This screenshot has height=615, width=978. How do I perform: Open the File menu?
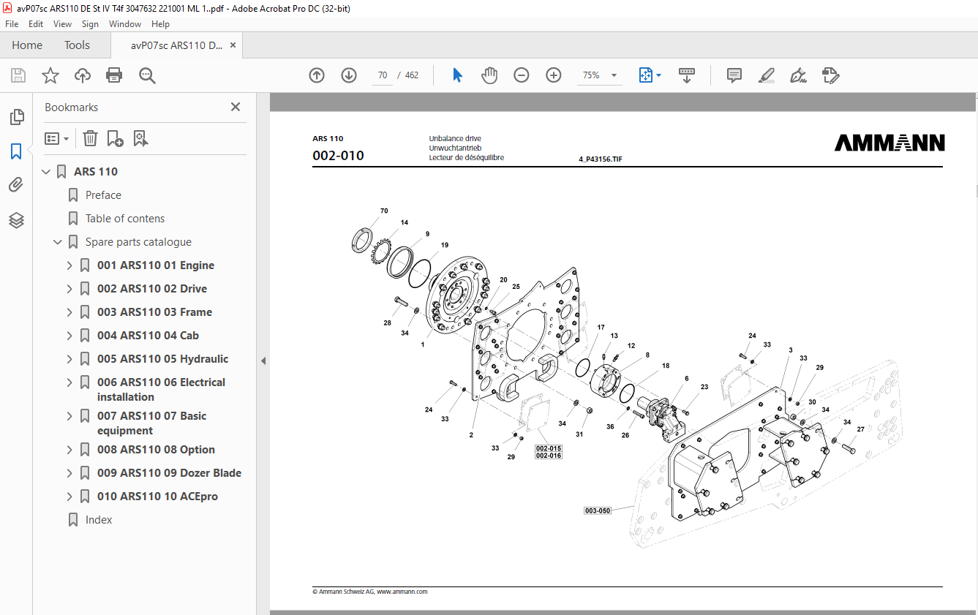[12, 24]
